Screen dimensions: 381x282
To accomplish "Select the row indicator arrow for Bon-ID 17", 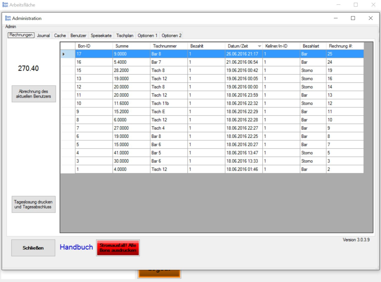I will [64, 54].
